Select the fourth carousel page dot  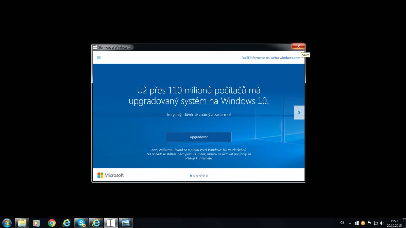200,176
